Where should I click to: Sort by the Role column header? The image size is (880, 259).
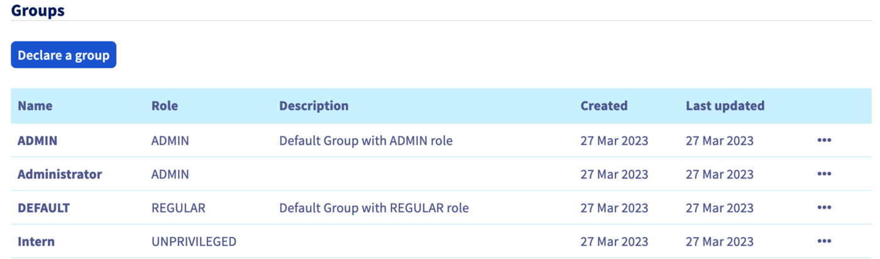(165, 106)
